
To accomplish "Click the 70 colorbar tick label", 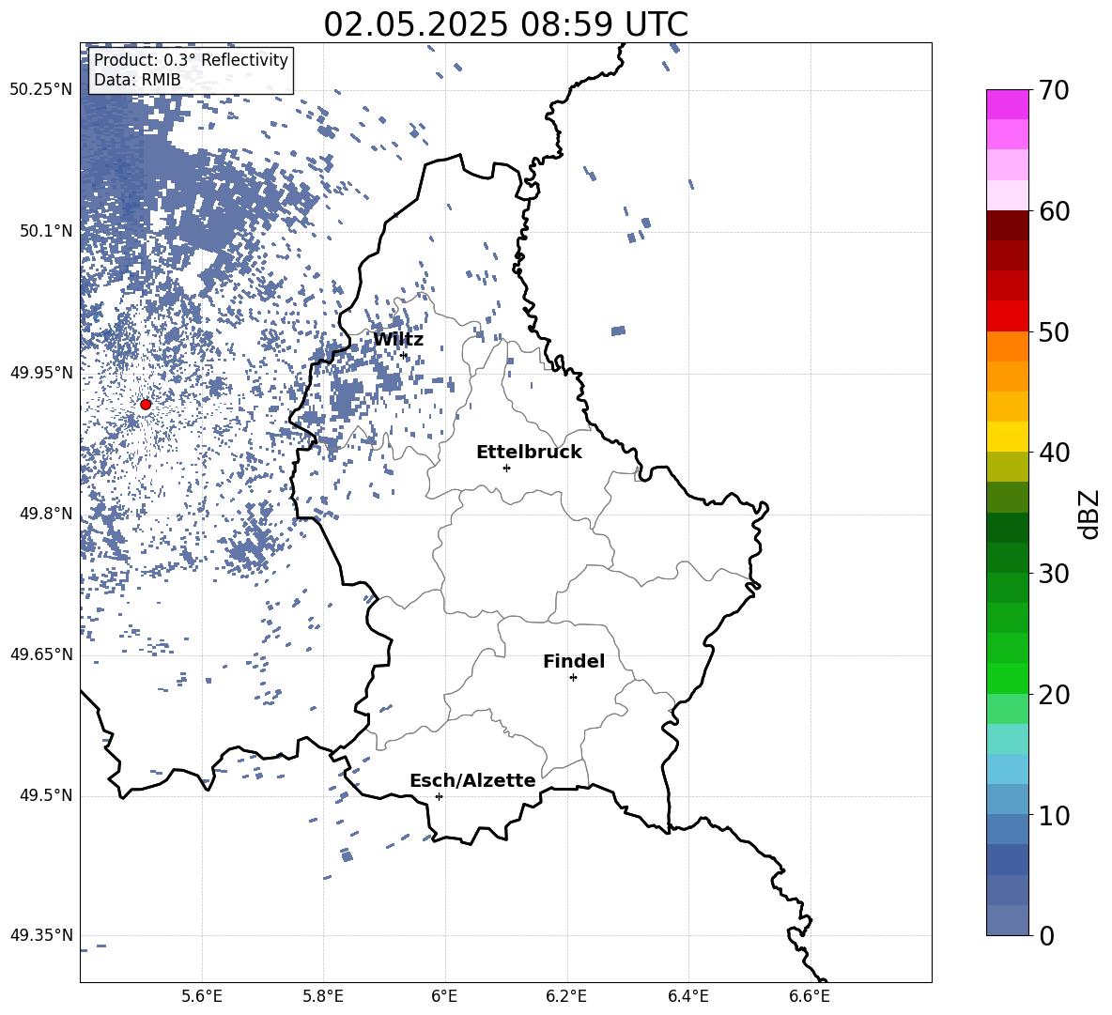I will [1054, 90].
